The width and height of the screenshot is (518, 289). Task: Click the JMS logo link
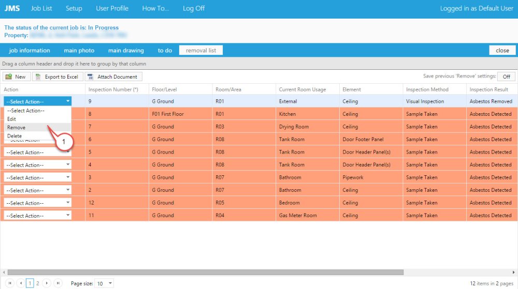(12, 8)
